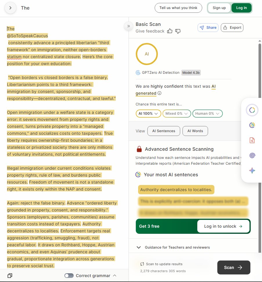
Task: Give thumbs down feedback
Action: [178, 31]
